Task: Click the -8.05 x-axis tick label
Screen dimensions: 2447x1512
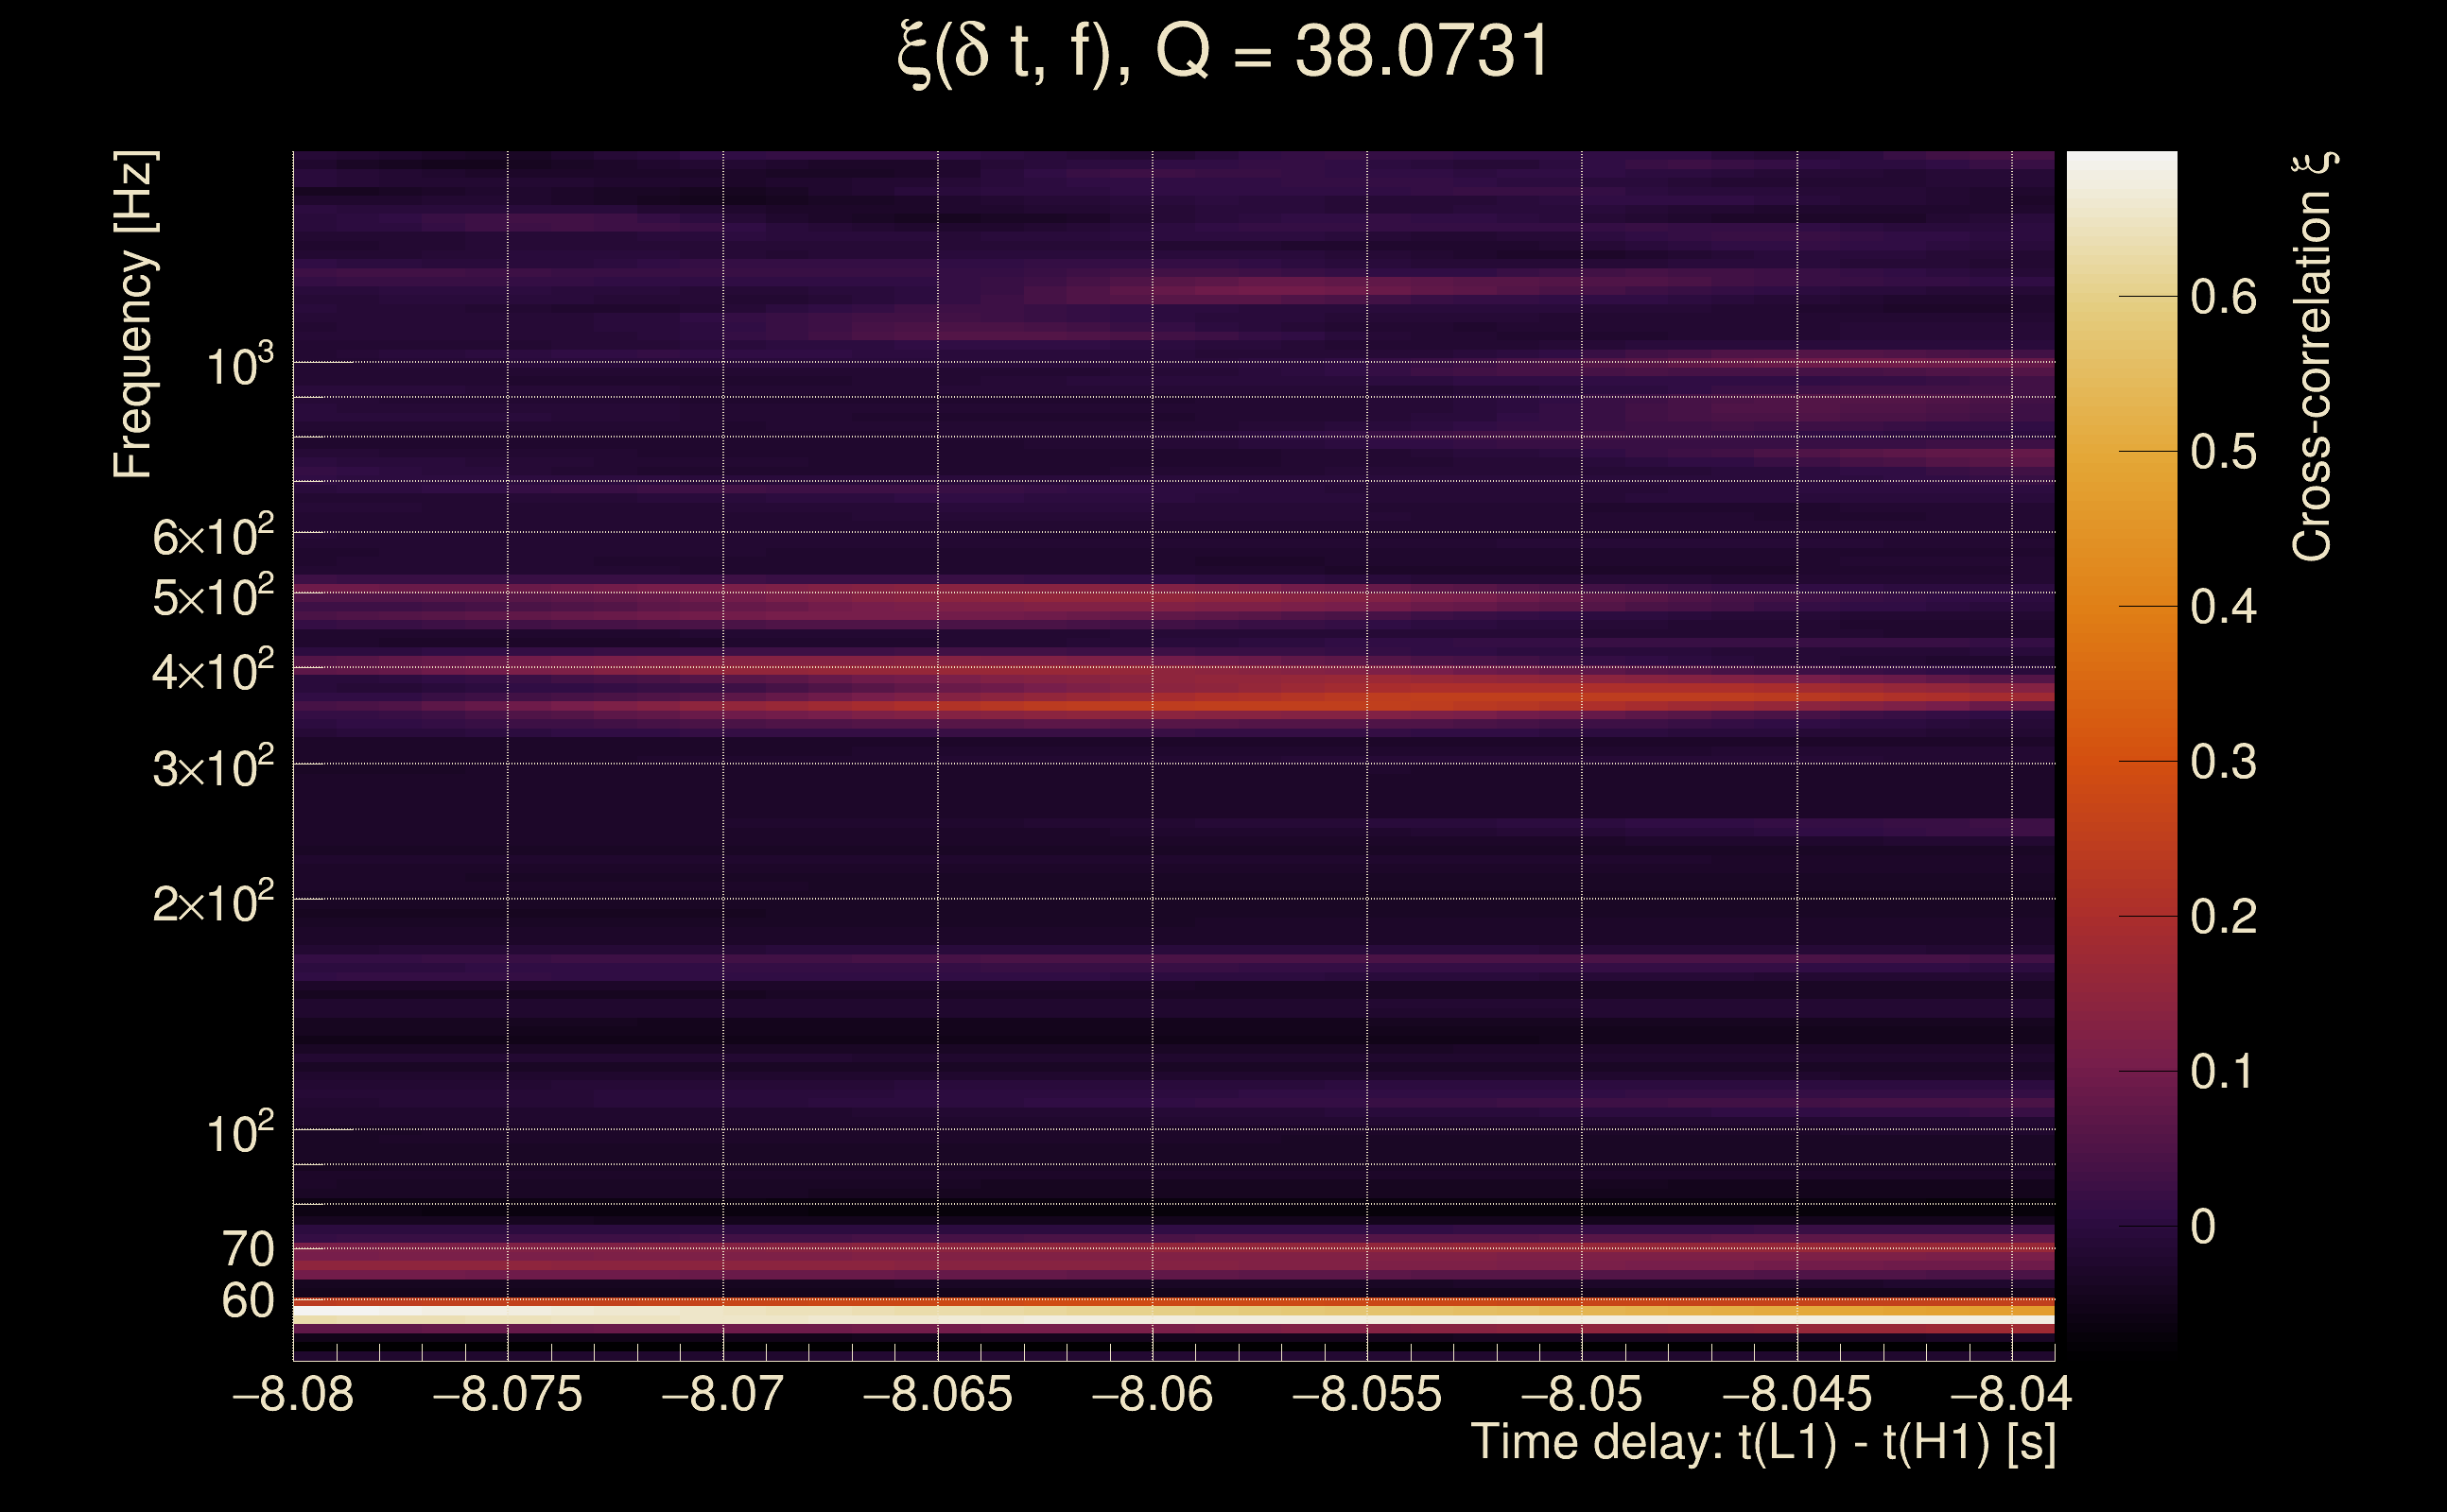Action: coord(1581,1394)
